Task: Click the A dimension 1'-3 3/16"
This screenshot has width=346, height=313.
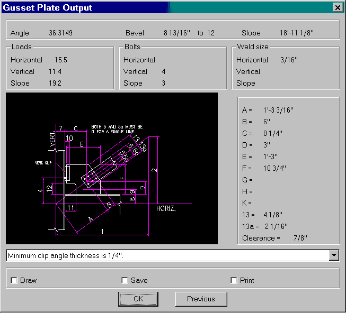Action: (x=279, y=110)
